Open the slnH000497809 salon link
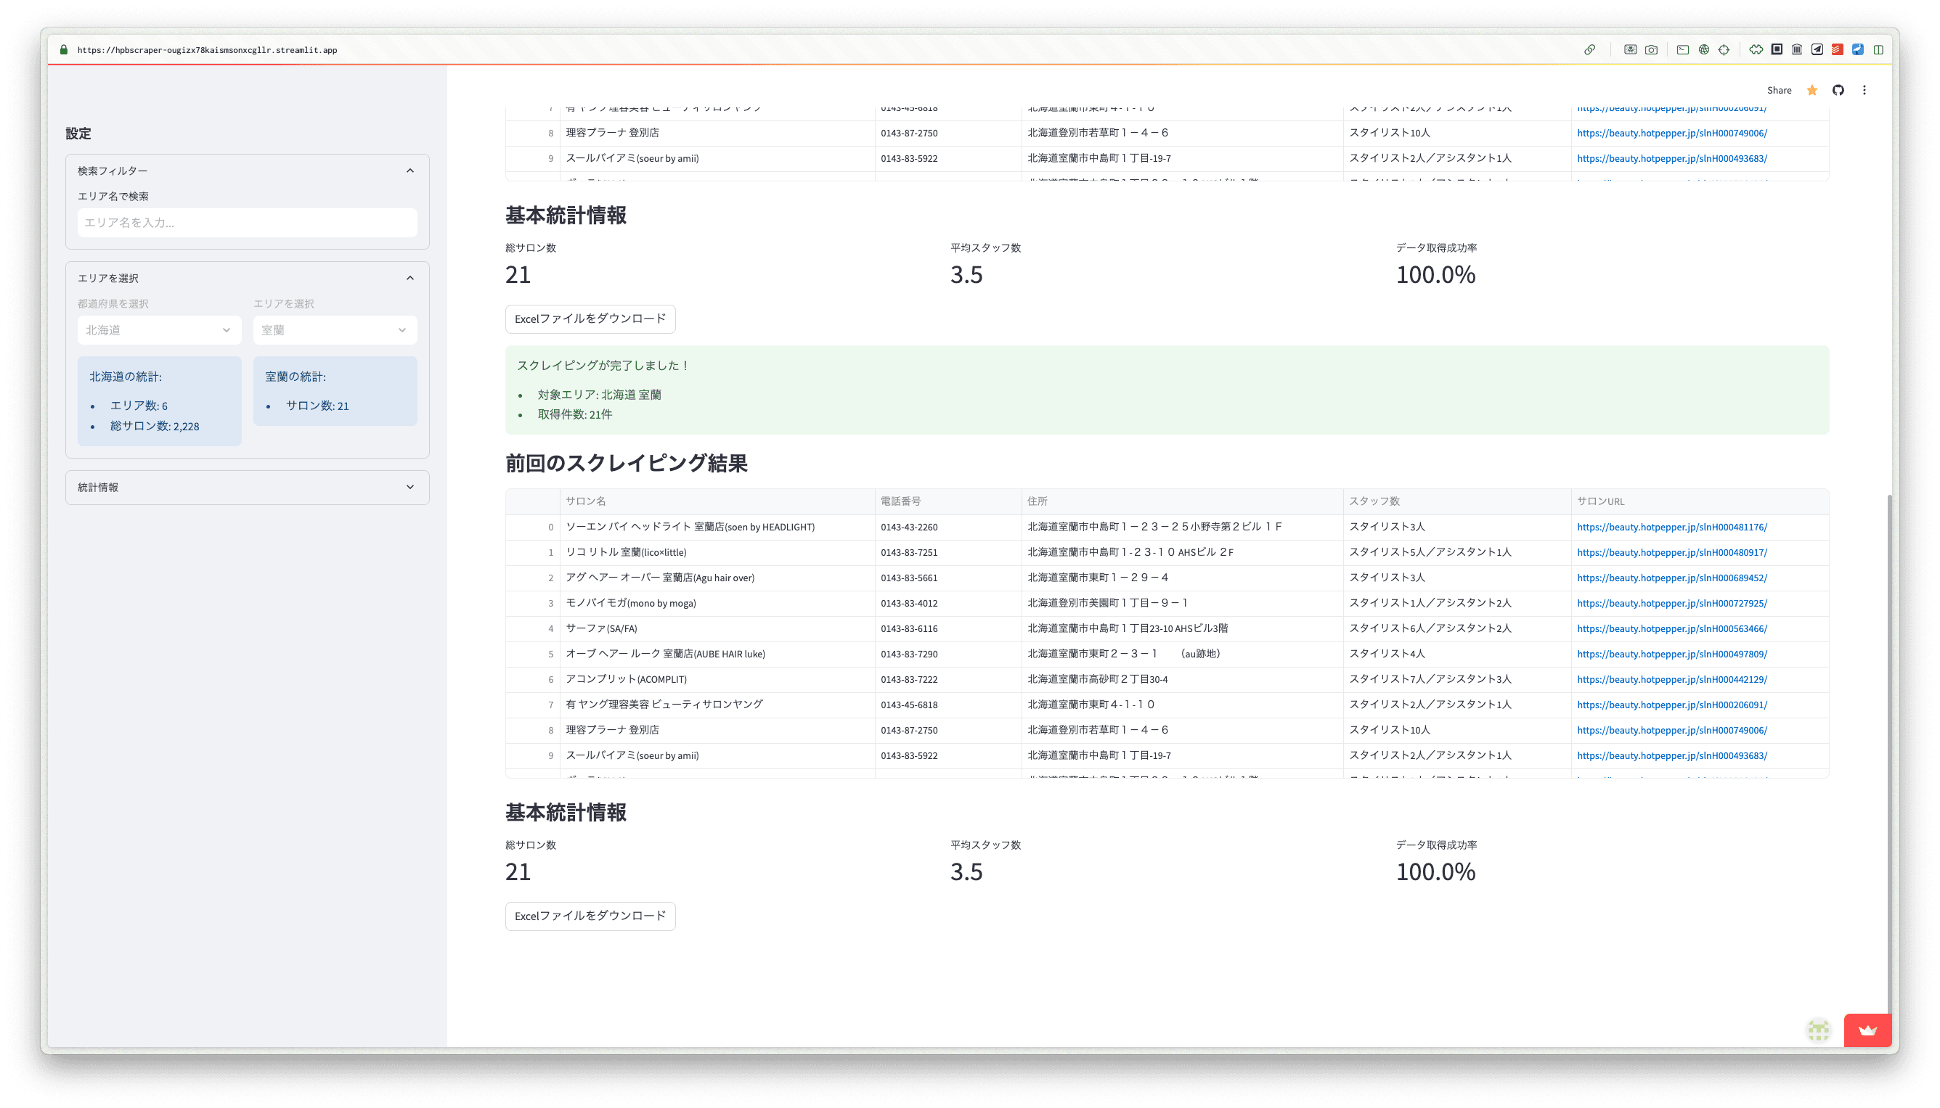This screenshot has height=1108, width=1940. pyautogui.click(x=1672, y=654)
